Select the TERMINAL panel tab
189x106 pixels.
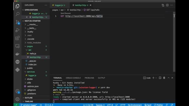point(58,78)
